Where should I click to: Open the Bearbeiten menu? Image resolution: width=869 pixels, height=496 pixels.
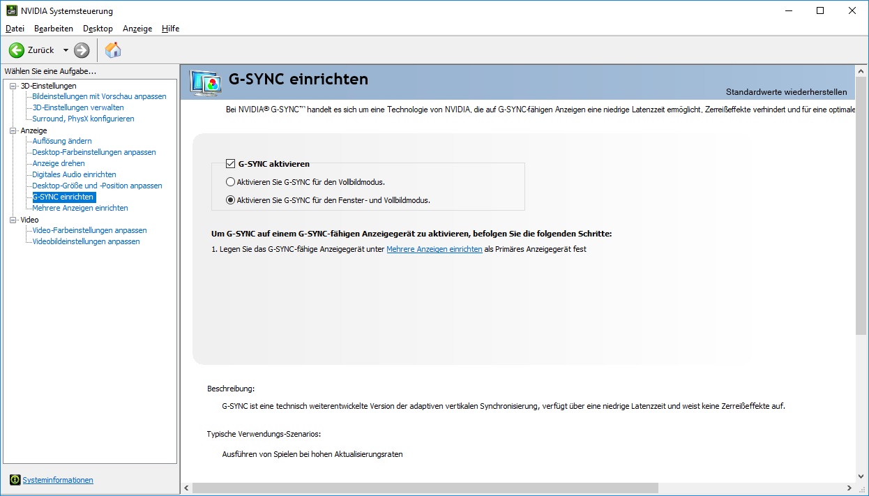point(54,29)
